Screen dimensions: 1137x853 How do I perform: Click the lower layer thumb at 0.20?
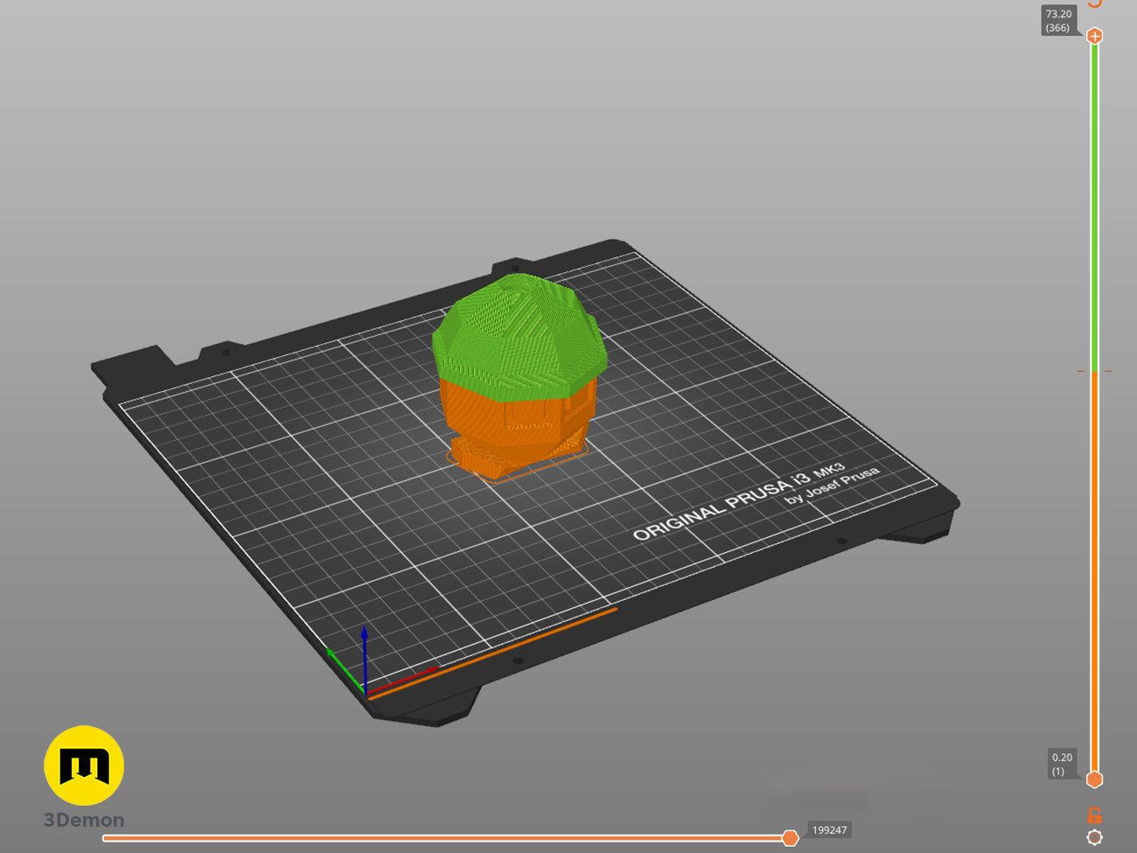point(1094,779)
